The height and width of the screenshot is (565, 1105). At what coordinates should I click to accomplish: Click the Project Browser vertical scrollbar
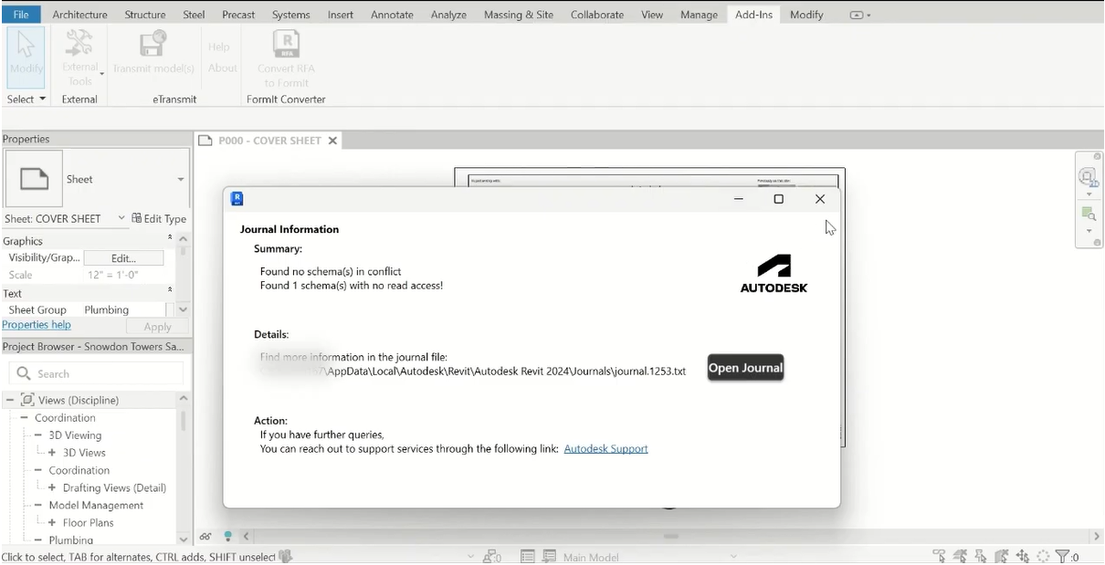[x=184, y=421]
